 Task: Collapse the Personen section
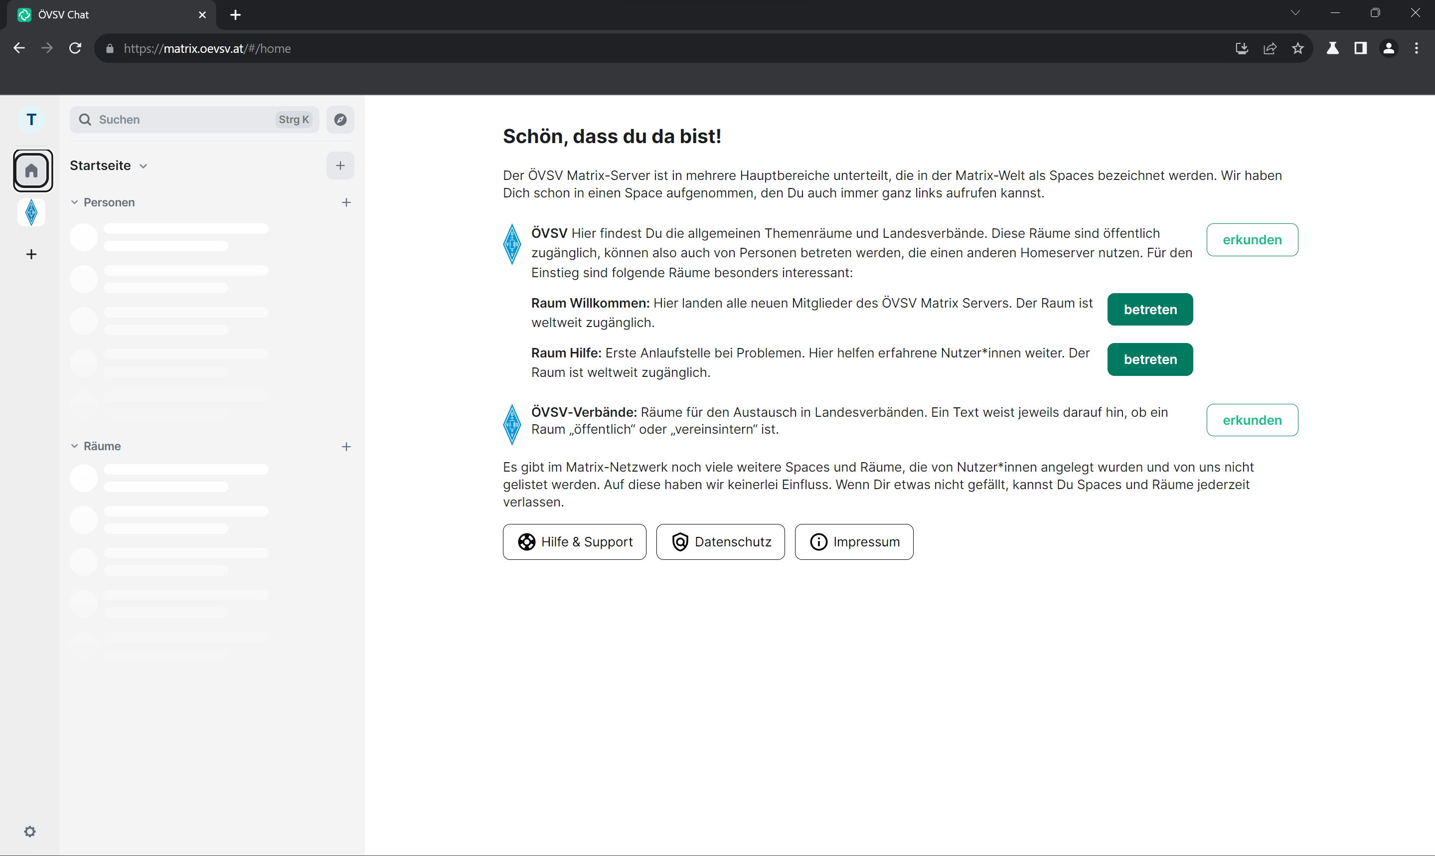[74, 202]
